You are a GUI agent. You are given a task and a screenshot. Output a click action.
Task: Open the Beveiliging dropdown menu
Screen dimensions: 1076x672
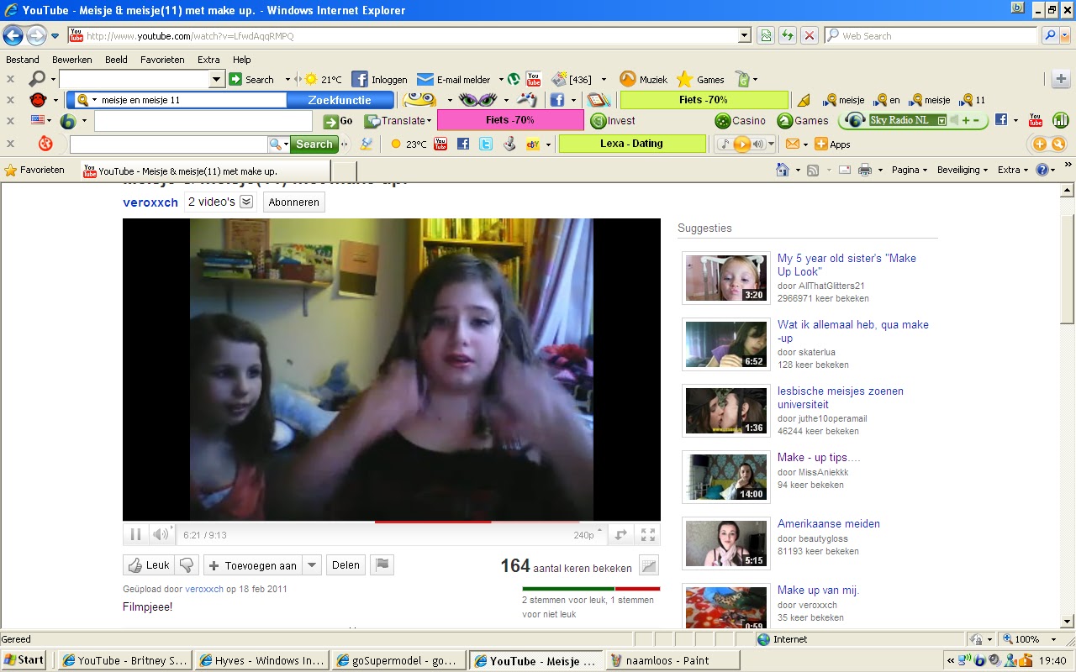963,170
